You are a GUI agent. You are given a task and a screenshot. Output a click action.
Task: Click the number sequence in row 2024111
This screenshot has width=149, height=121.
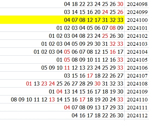pos(93,107)
